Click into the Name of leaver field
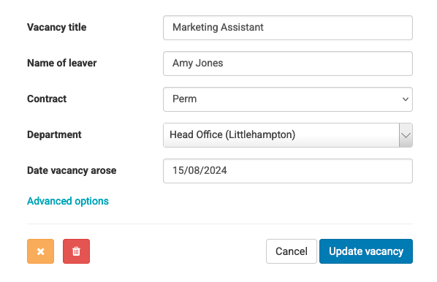This screenshot has width=437, height=282. [288, 64]
